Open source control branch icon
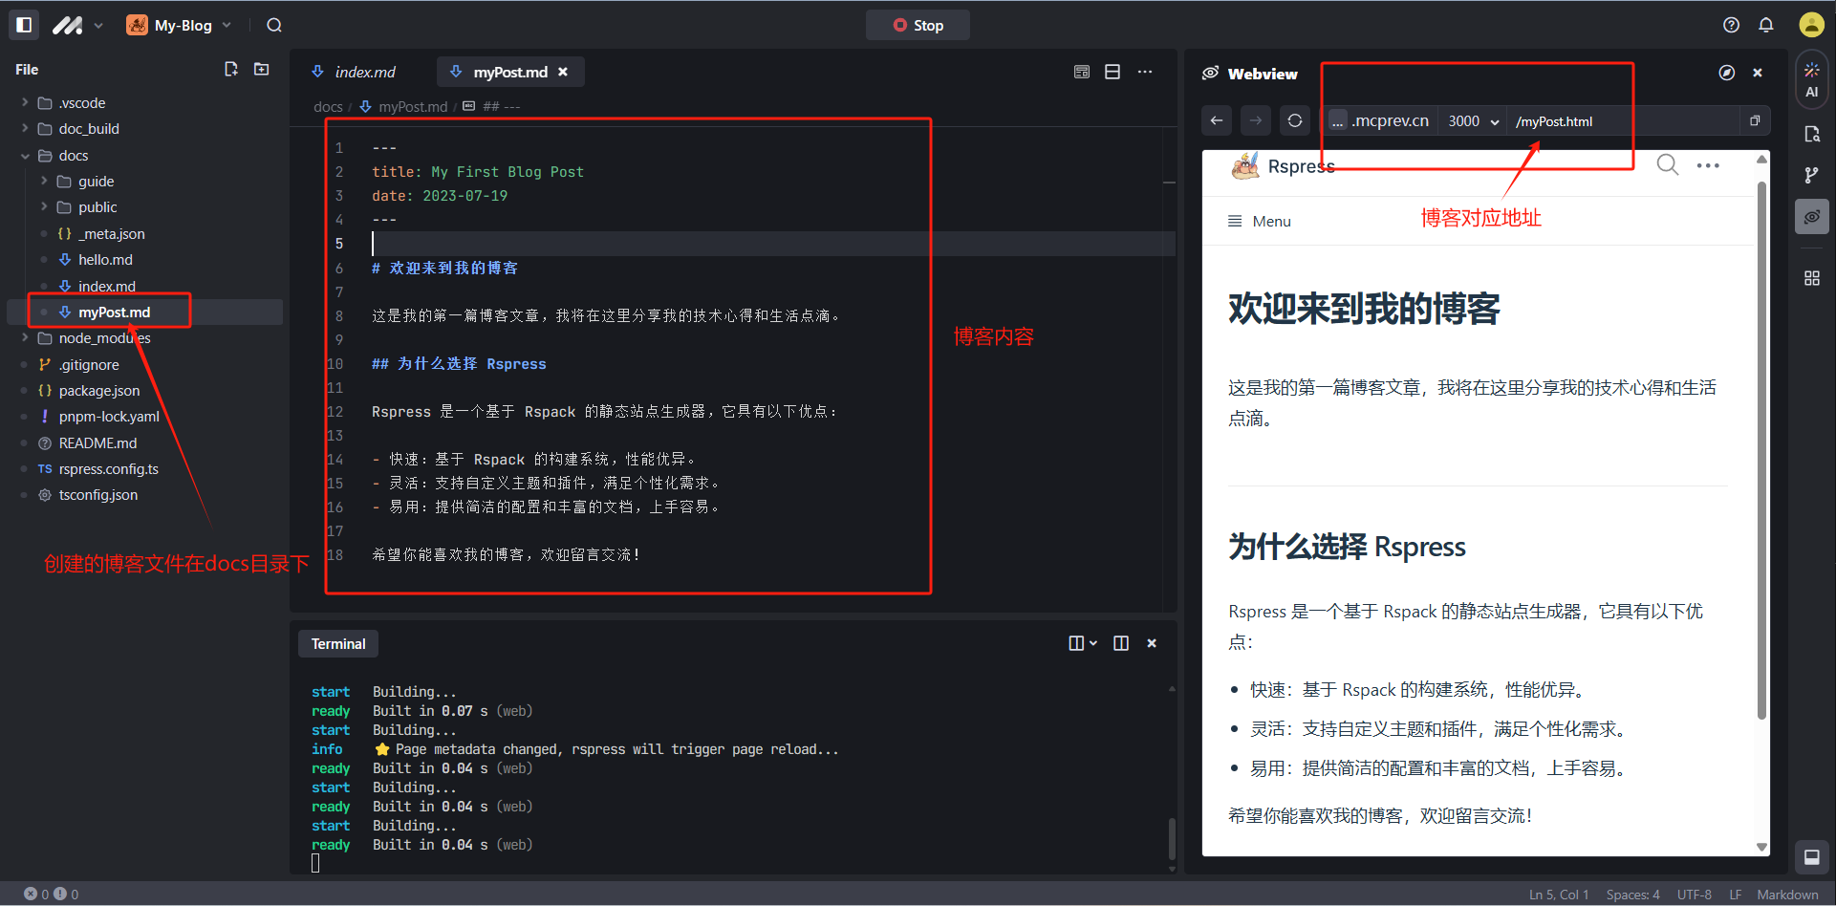 tap(1811, 175)
